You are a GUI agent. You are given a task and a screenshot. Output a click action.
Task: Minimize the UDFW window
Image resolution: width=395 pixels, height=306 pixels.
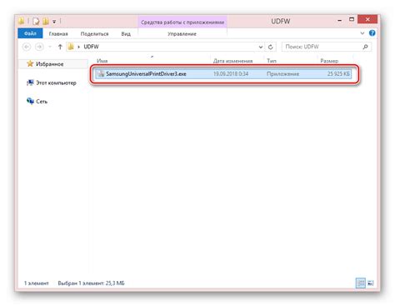[339, 20]
